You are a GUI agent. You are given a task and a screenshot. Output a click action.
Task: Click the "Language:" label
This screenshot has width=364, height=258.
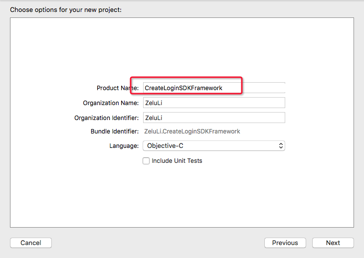[x=124, y=146]
